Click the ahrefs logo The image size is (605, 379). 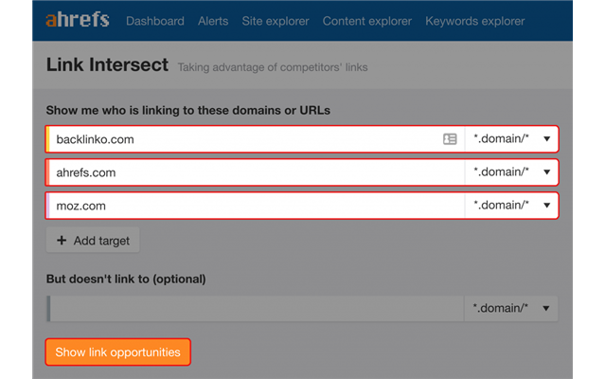(x=78, y=20)
